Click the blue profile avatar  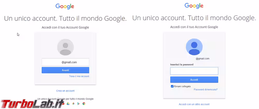[x=194, y=47]
